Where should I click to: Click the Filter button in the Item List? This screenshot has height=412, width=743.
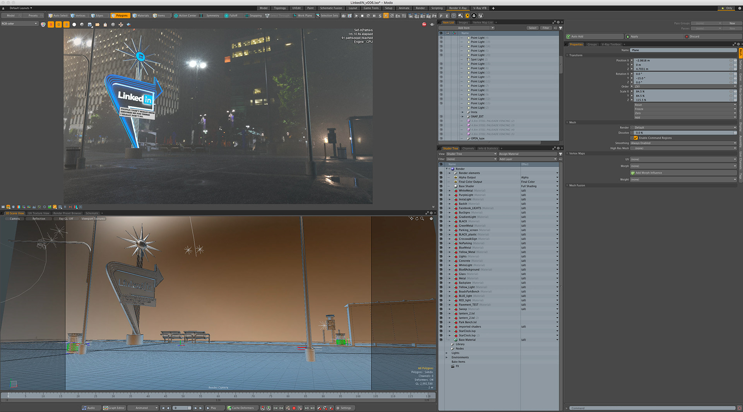546,28
